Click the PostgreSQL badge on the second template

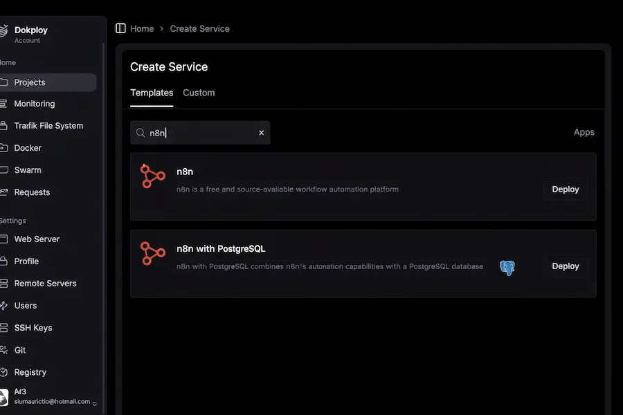click(x=507, y=268)
